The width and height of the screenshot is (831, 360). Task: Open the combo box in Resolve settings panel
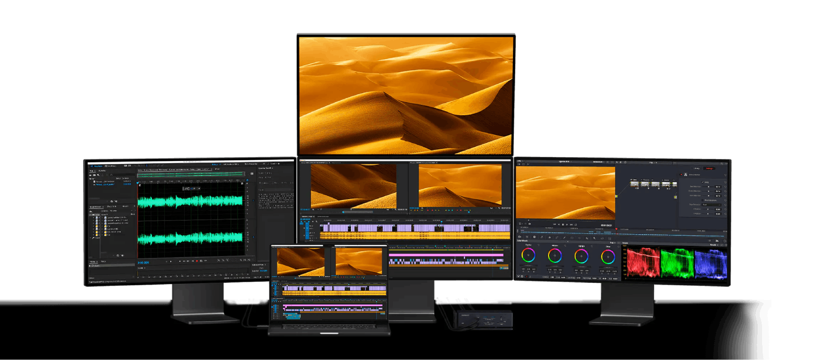point(712,204)
